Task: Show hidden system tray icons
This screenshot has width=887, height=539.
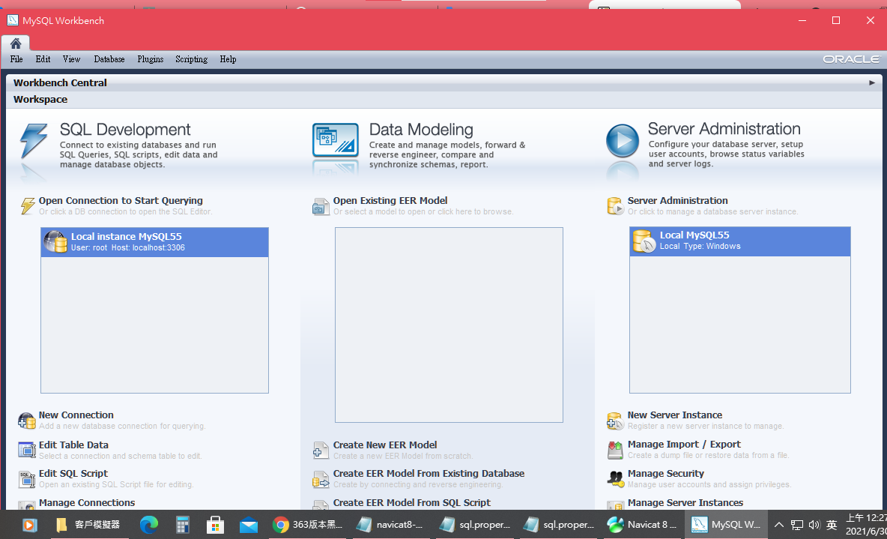Action: [x=779, y=525]
